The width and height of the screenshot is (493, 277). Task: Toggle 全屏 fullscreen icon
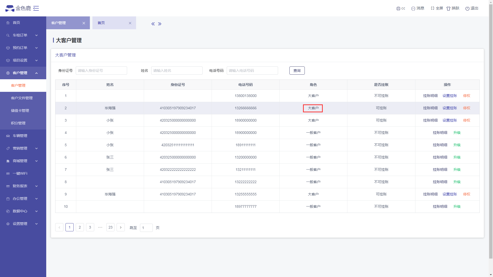433,8
